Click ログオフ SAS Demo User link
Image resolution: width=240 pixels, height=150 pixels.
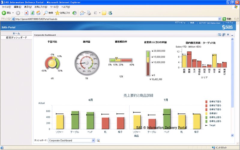pos(210,23)
